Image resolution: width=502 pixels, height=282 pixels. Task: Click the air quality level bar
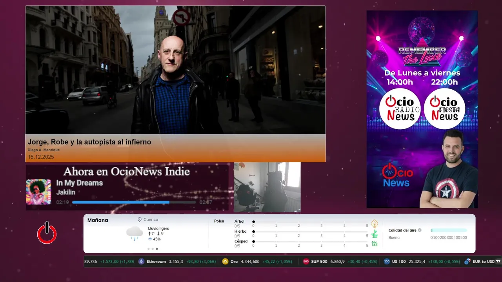coord(449,230)
